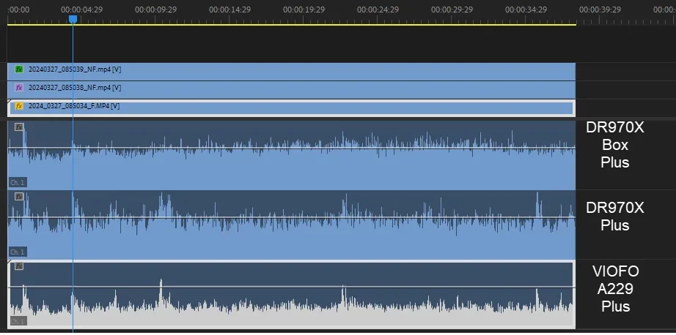Click the time ruler at 00:00:14:29
This screenshot has height=335, width=676.
(229, 10)
